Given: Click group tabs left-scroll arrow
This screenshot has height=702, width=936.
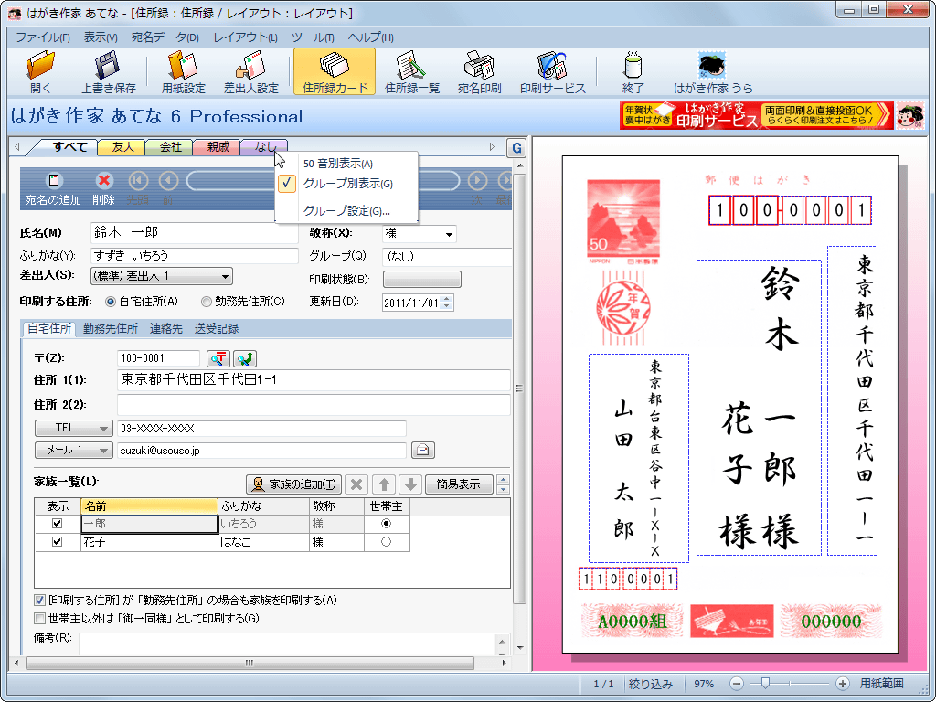Looking at the screenshot, I should click(x=16, y=147).
